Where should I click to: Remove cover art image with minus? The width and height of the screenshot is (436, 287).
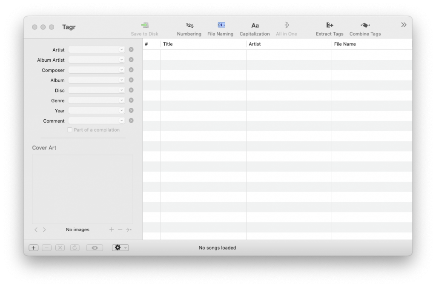(120, 230)
